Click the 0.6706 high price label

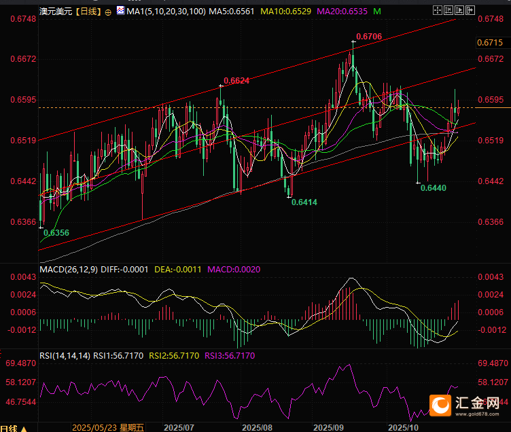coord(369,37)
